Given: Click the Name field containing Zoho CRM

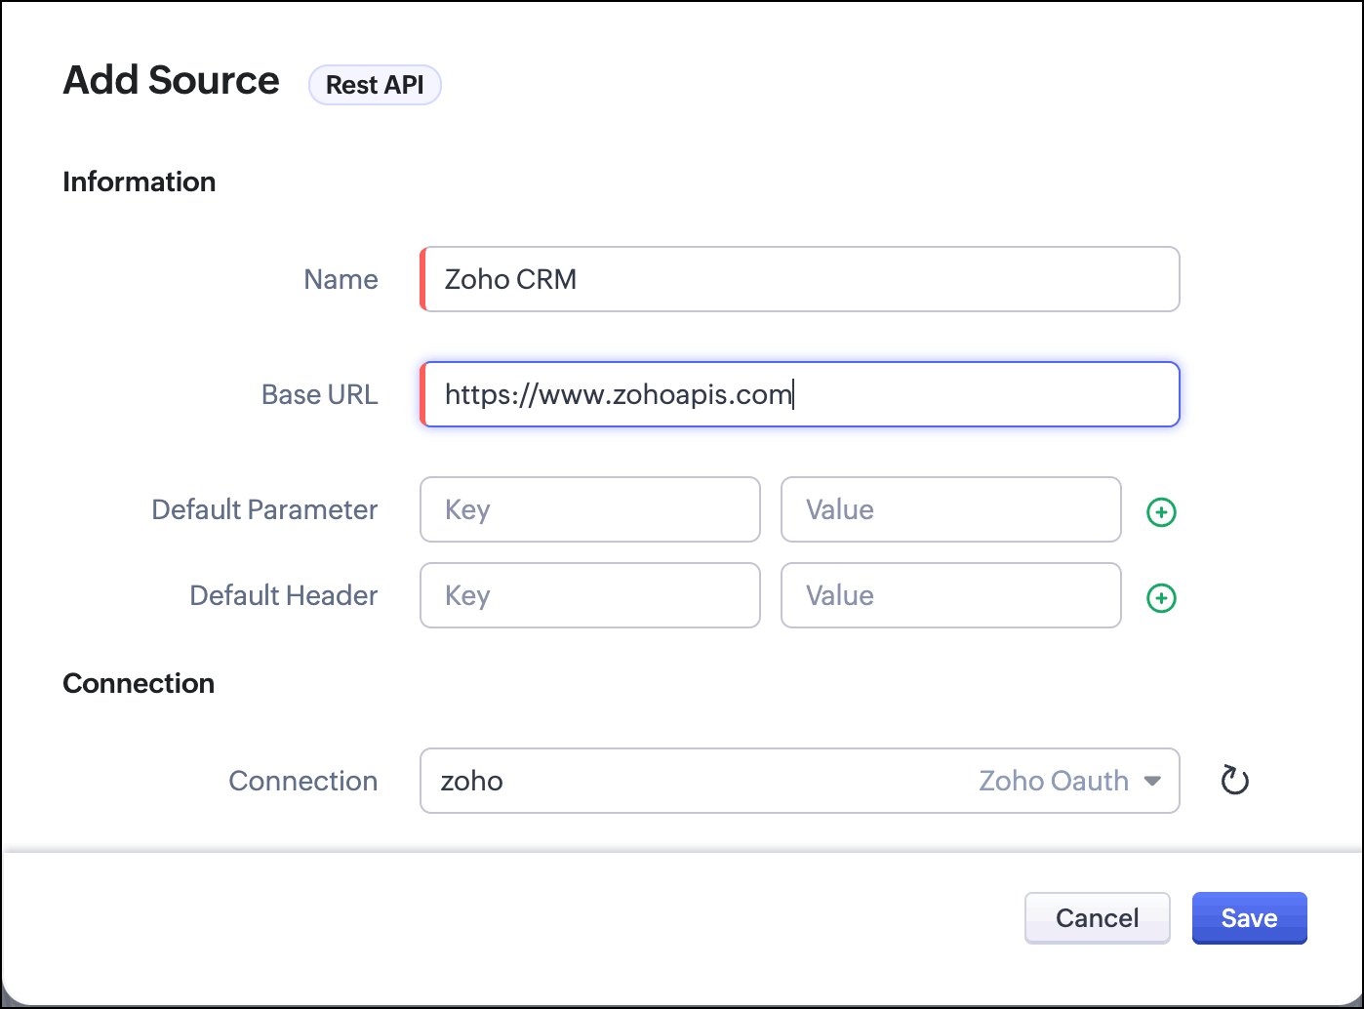Looking at the screenshot, I should (800, 279).
